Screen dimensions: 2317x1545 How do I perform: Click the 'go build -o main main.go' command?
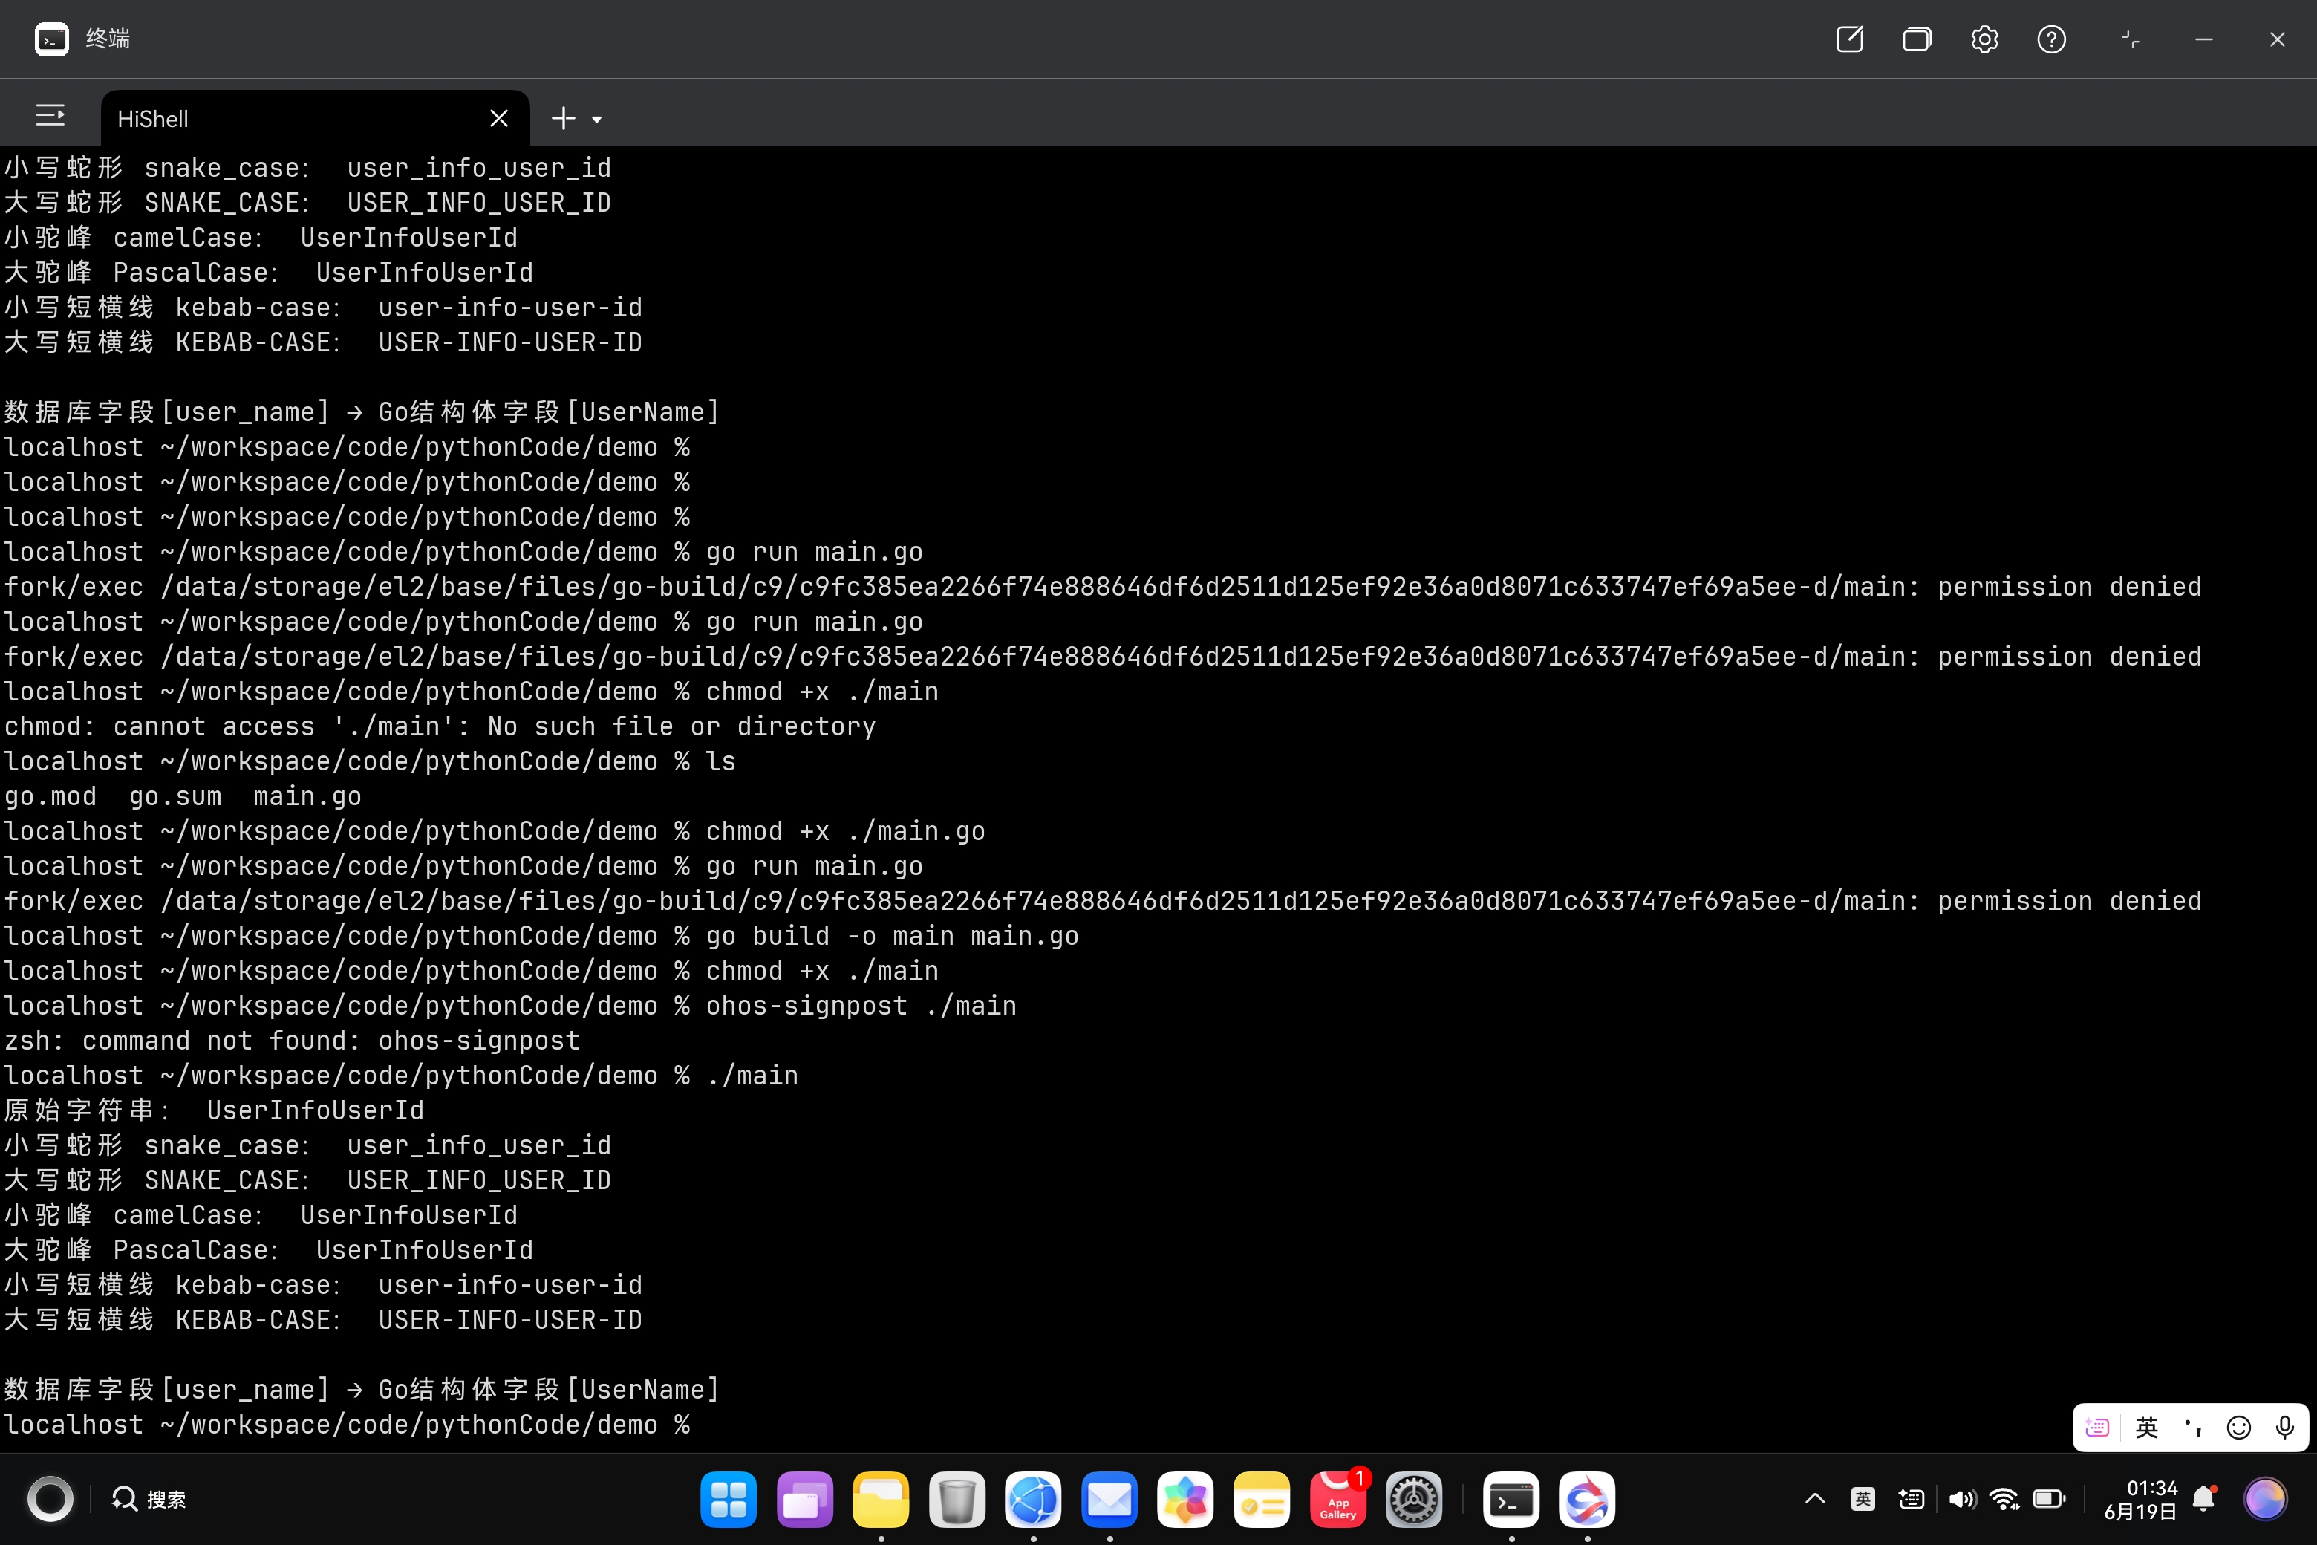tap(892, 936)
